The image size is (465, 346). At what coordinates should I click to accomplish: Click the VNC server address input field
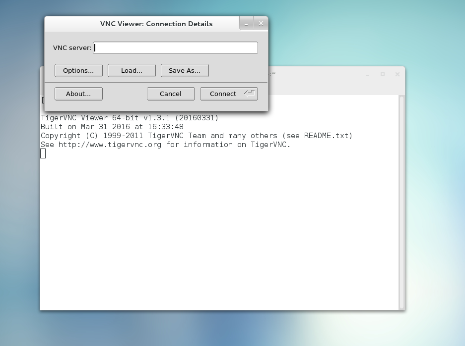click(x=175, y=48)
